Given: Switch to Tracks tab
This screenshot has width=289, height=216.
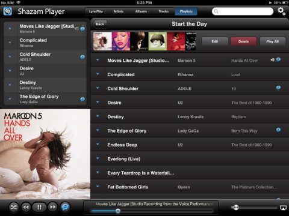Looking at the screenshot, I should (x=164, y=11).
